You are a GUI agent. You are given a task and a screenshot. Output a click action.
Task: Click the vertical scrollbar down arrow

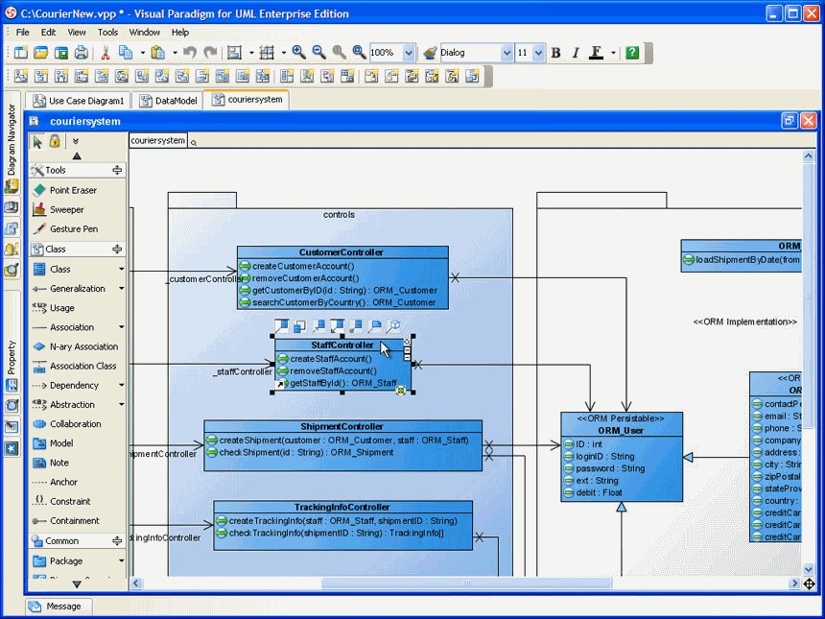pyautogui.click(x=808, y=569)
